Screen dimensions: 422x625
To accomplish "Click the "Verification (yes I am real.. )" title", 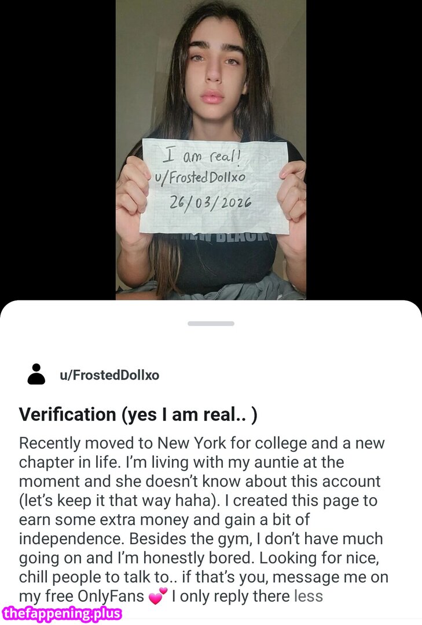I will (x=138, y=414).
